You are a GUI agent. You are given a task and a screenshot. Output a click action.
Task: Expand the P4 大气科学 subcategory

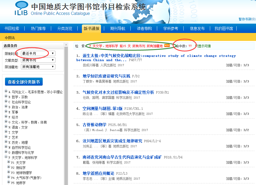click(x=9, y=178)
